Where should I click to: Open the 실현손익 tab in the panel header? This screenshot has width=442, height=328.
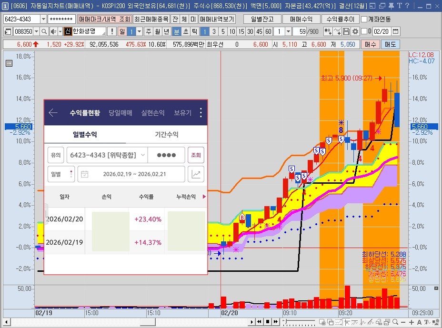pyautogui.click(x=153, y=113)
